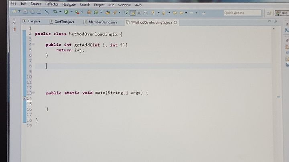
Task: Open the Search menu
Action: coord(85,4)
